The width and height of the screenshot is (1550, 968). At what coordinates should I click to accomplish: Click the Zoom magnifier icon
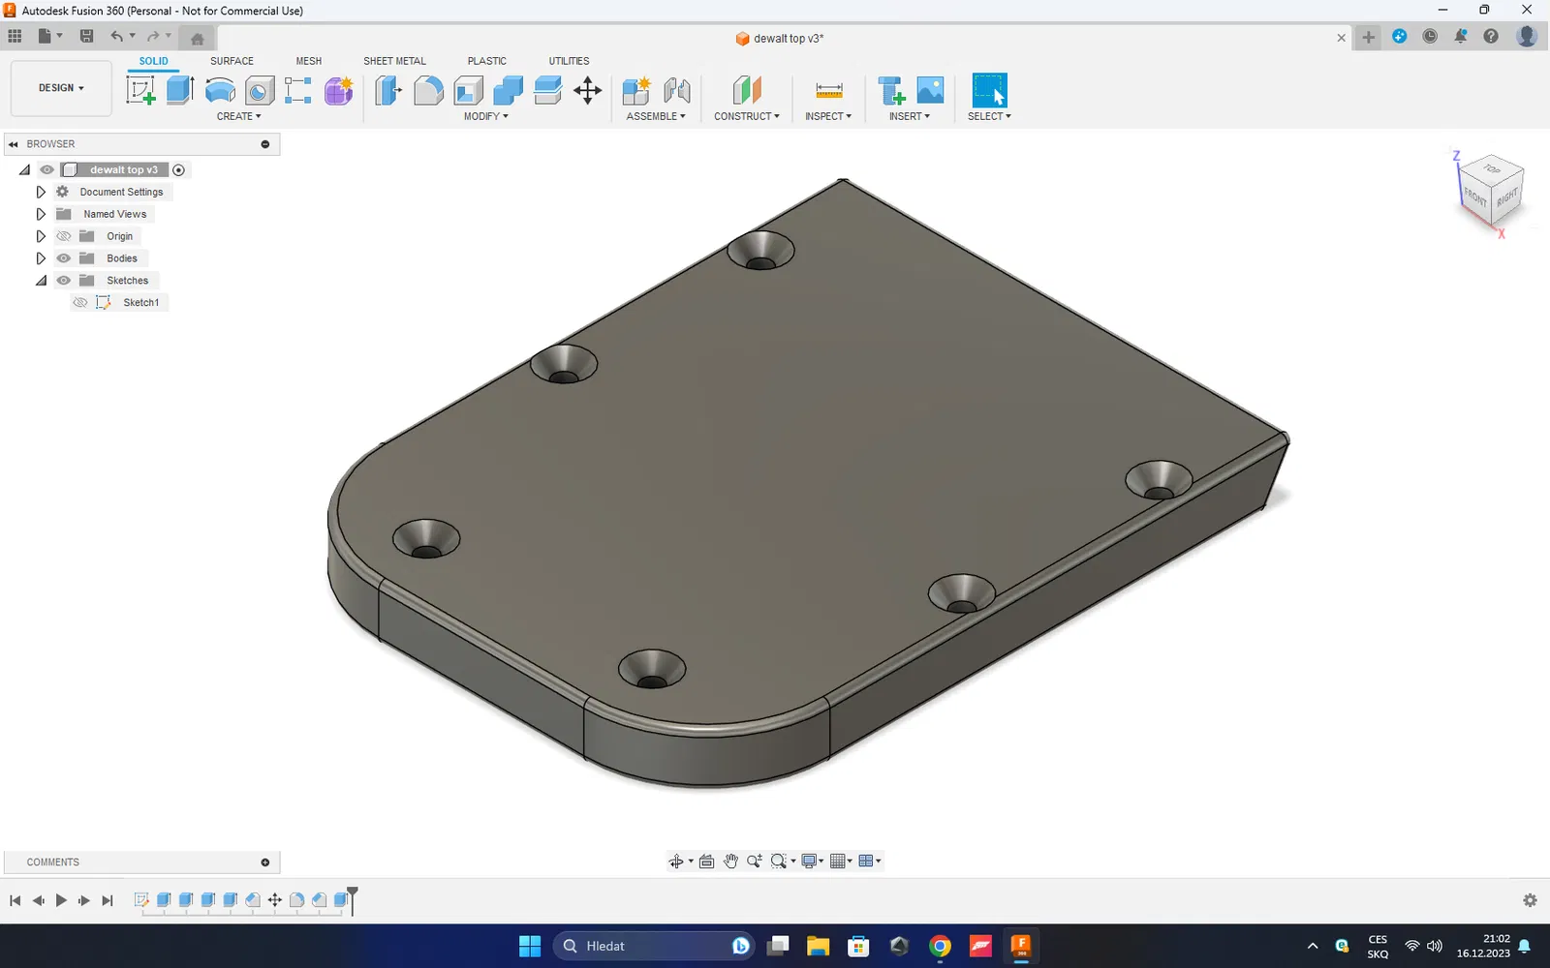pyautogui.click(x=754, y=862)
